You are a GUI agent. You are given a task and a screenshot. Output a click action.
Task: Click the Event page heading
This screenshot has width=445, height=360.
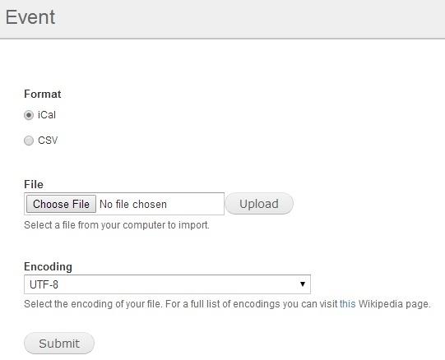pos(30,17)
